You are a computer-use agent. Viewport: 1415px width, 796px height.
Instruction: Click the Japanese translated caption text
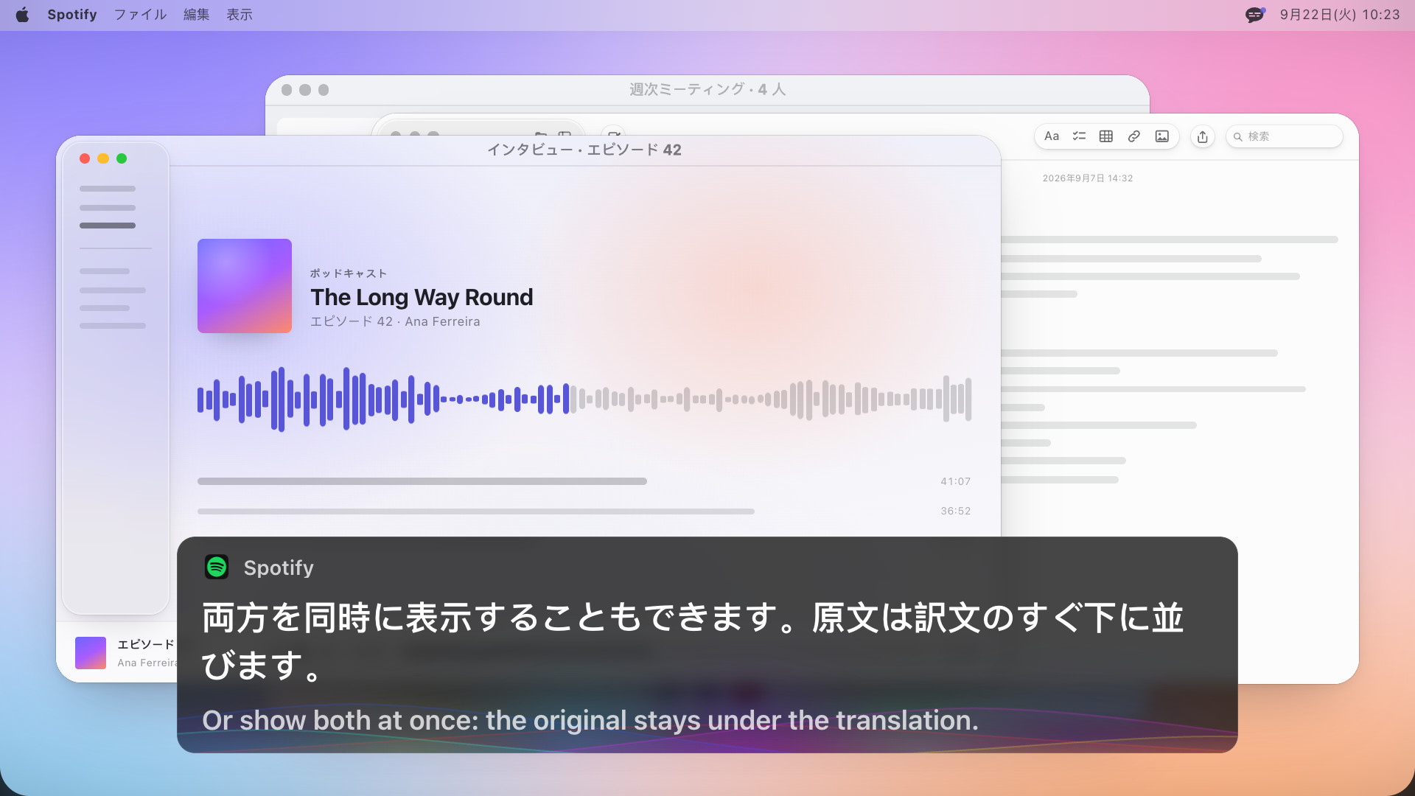click(693, 641)
